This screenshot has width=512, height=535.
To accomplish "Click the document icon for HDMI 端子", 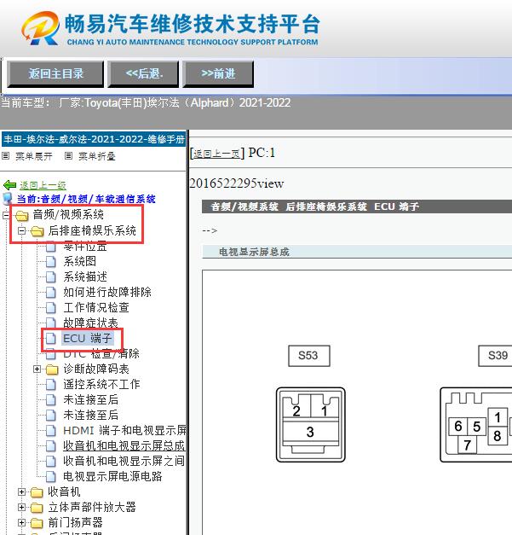I will click(x=51, y=431).
